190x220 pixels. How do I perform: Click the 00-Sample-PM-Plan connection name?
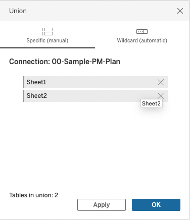pyautogui.click(x=86, y=62)
